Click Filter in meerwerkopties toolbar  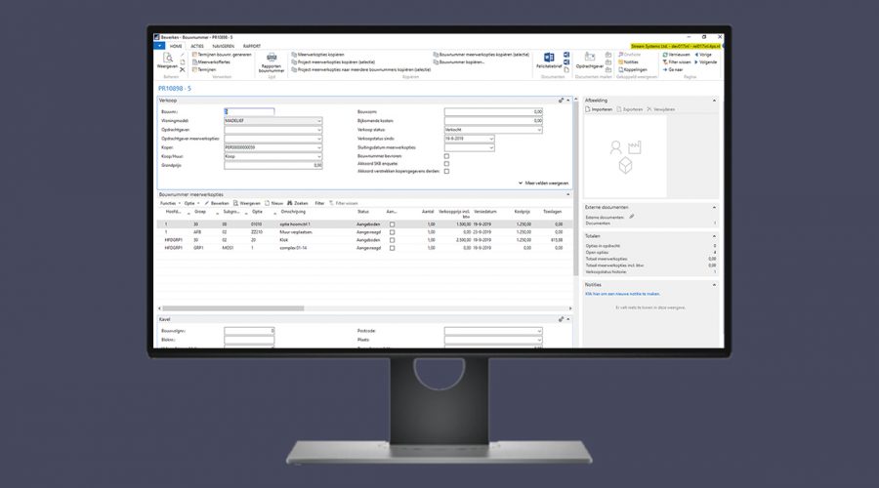(x=319, y=203)
